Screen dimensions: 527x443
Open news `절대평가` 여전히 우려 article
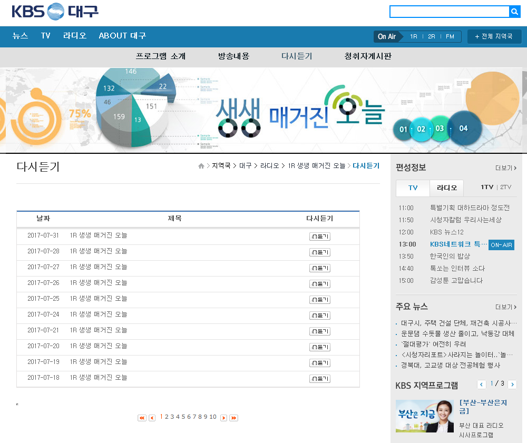point(434,344)
